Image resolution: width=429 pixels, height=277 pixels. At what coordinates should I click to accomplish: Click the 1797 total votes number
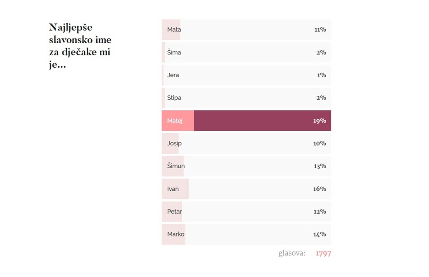pos(323,254)
